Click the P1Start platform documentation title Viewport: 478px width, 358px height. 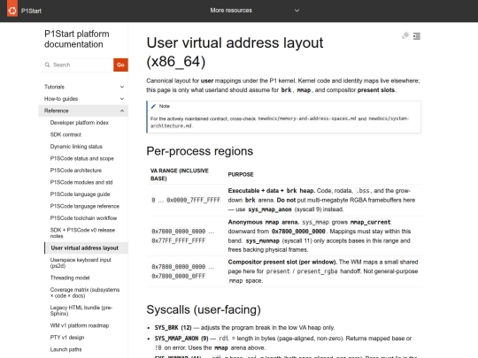[x=77, y=39]
